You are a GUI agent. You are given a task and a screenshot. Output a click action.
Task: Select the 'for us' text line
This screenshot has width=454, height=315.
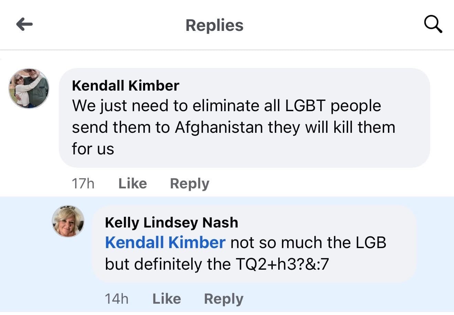tap(93, 149)
